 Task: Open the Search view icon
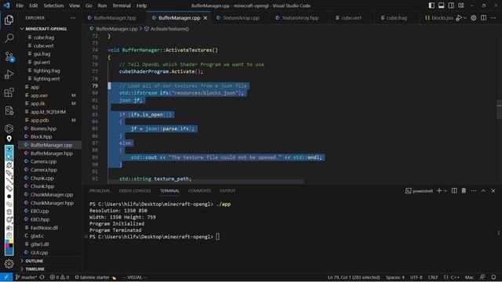9,38
